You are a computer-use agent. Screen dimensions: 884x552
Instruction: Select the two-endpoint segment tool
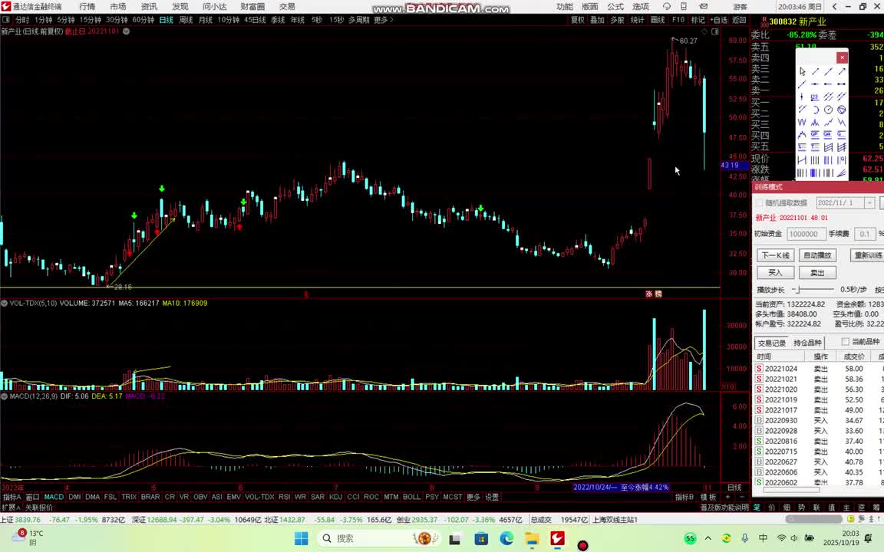point(841,84)
